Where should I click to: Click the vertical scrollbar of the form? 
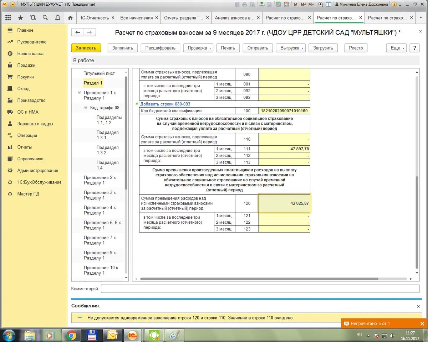pos(417,222)
